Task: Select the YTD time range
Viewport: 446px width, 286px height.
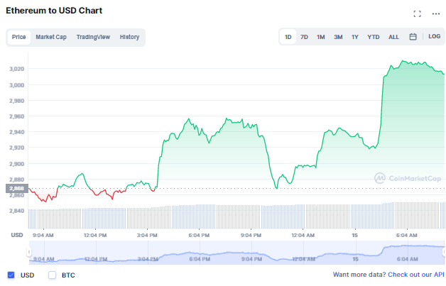Action: (373, 37)
